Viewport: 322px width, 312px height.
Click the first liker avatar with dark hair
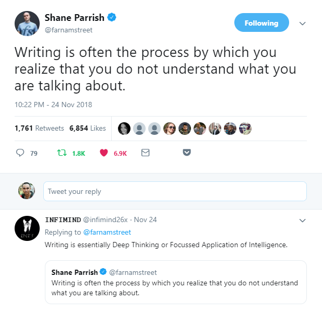pos(124,129)
